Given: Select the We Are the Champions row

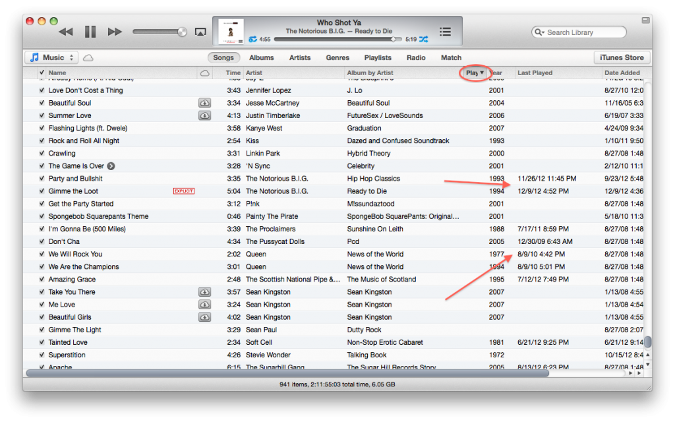Looking at the screenshot, I should (x=334, y=266).
